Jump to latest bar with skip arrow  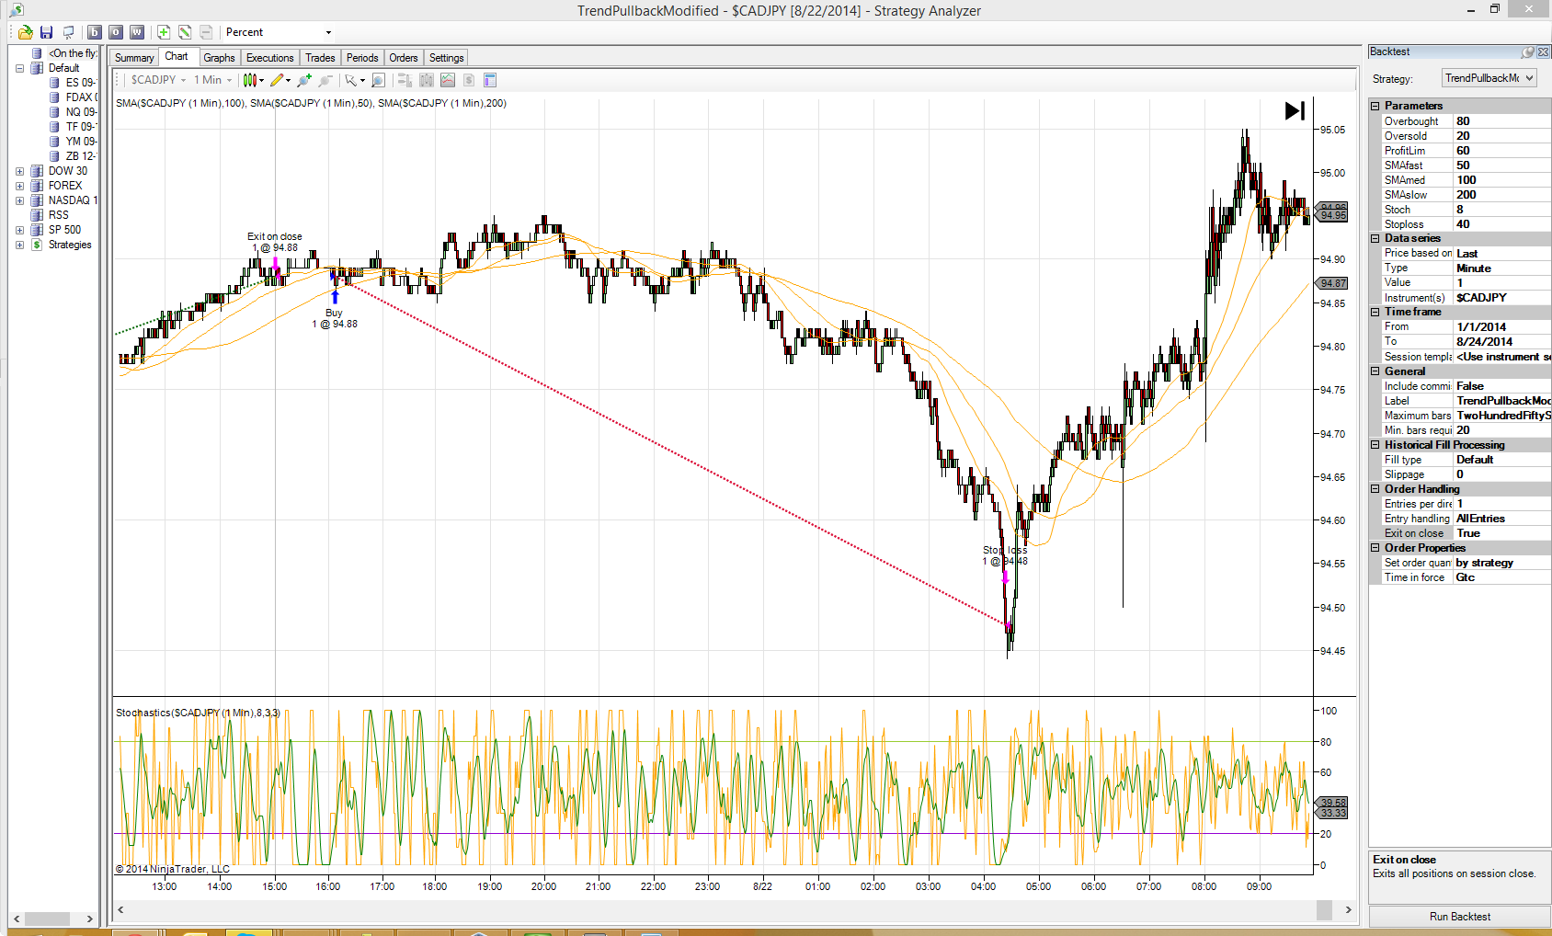(1295, 110)
